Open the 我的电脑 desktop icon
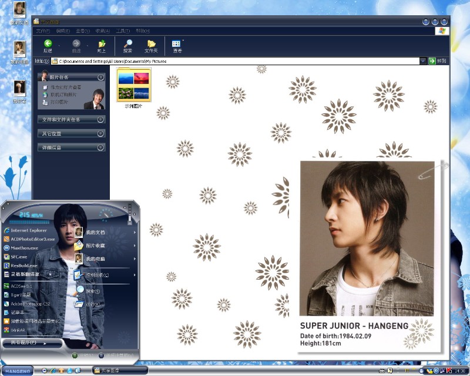This screenshot has height=376, width=470. (19, 52)
